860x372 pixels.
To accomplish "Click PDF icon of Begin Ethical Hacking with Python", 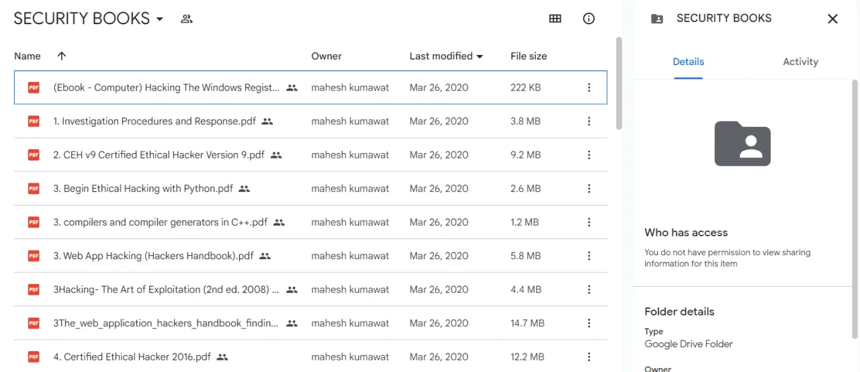I will pyautogui.click(x=34, y=189).
